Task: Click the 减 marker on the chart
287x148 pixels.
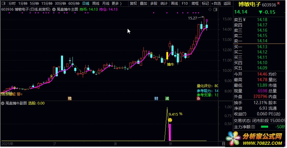Action: tap(167, 99)
